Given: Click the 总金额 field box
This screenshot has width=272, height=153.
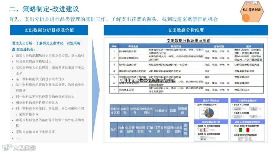Looking at the screenshot, I should coord(121,129).
